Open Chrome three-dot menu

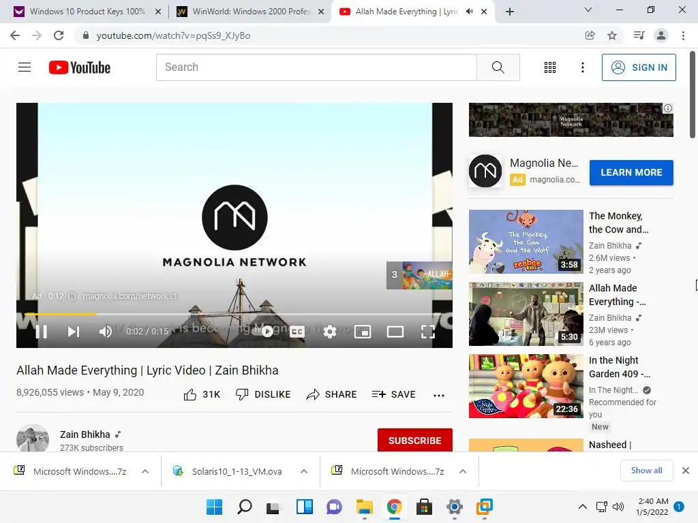pos(683,35)
